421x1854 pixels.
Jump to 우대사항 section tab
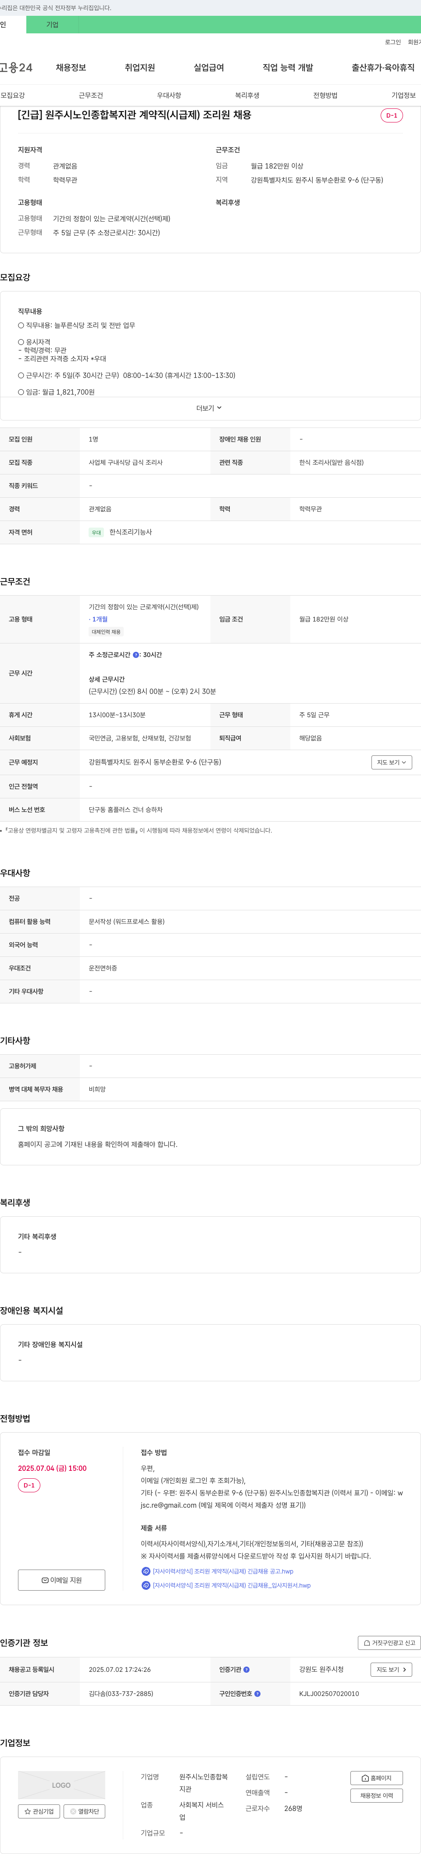[x=169, y=95]
